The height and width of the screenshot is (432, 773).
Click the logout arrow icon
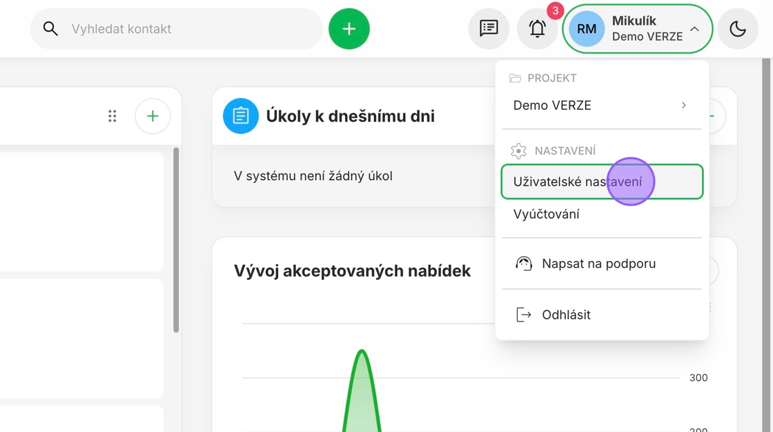(524, 315)
